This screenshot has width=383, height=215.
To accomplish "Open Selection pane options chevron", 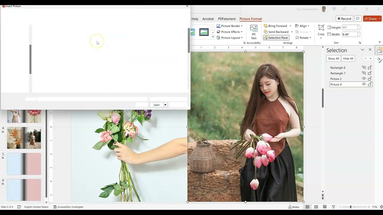I will tap(362, 50).
